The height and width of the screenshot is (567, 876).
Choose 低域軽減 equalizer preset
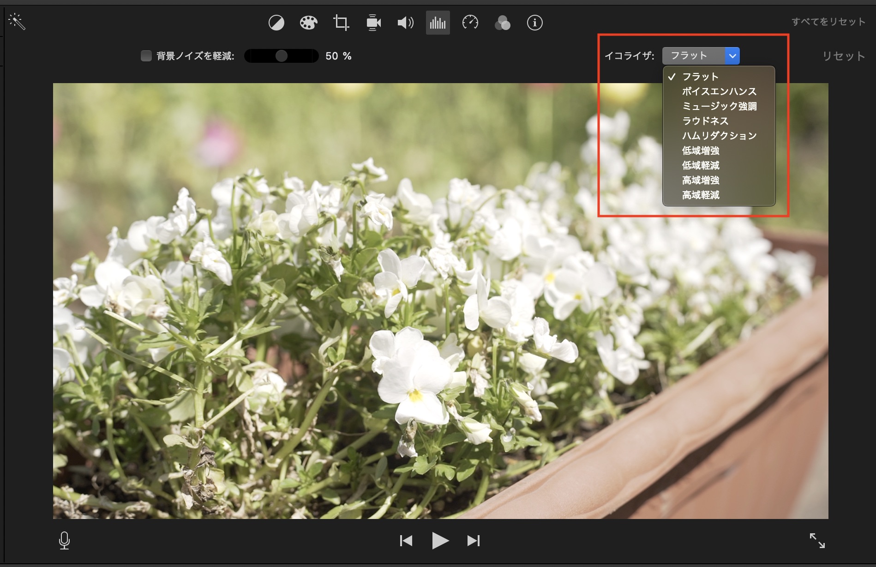(x=719, y=165)
